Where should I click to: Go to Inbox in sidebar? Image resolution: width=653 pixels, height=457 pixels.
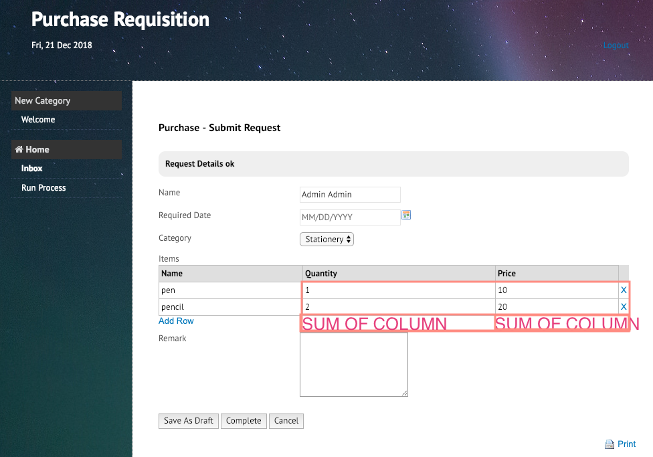point(32,169)
